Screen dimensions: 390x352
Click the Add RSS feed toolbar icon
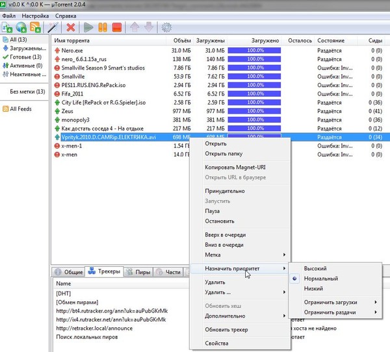coord(35,27)
